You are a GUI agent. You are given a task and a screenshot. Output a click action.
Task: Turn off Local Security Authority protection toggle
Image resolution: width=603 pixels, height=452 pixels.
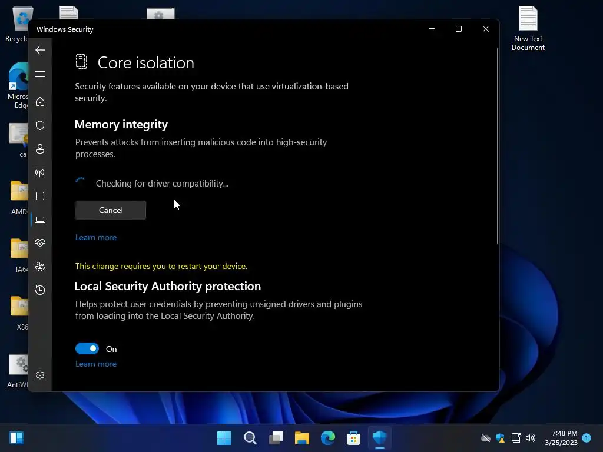[87, 348]
